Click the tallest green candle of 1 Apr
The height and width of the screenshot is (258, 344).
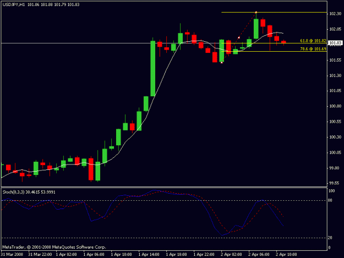point(152,68)
